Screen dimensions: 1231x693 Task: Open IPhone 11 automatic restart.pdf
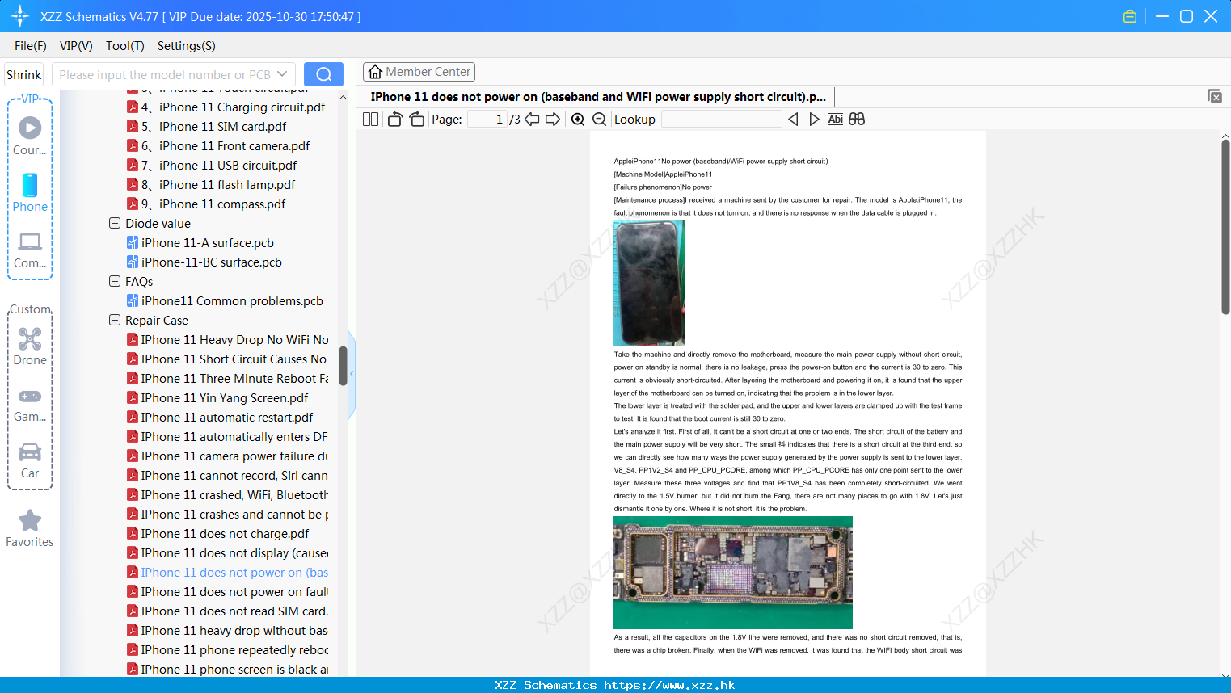pos(220,417)
